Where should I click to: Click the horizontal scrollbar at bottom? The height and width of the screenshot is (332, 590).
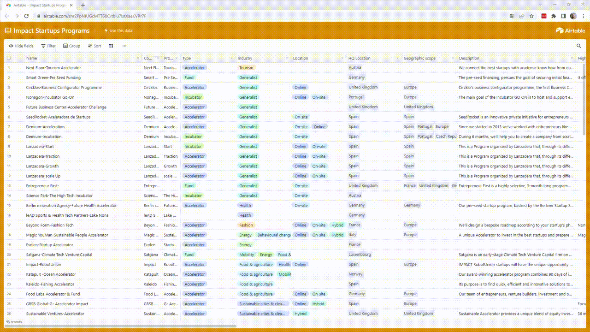click(121, 326)
